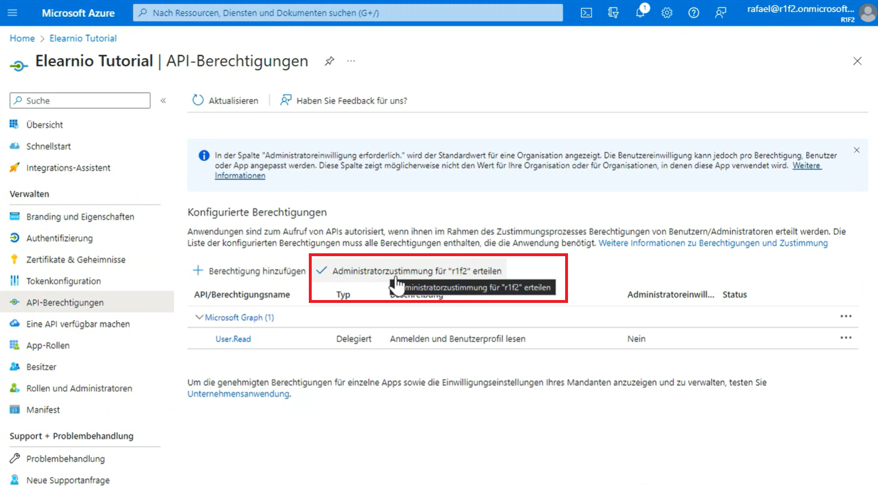
Task: Open the ellipsis menu for User.Read row
Action: coord(846,338)
